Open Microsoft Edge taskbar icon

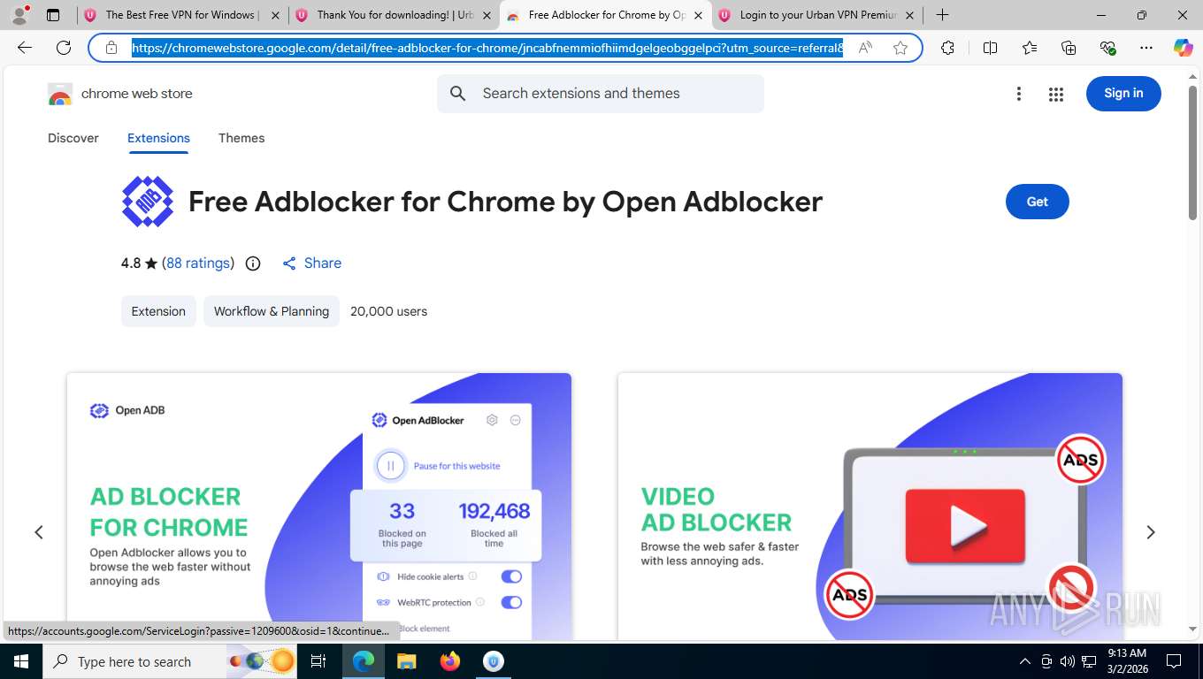pos(363,661)
